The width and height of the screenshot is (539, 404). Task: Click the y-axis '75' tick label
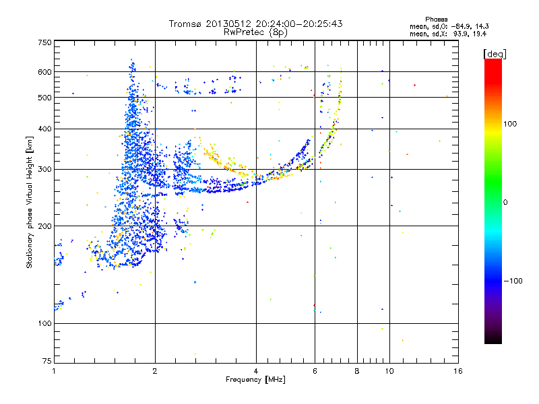47,361
